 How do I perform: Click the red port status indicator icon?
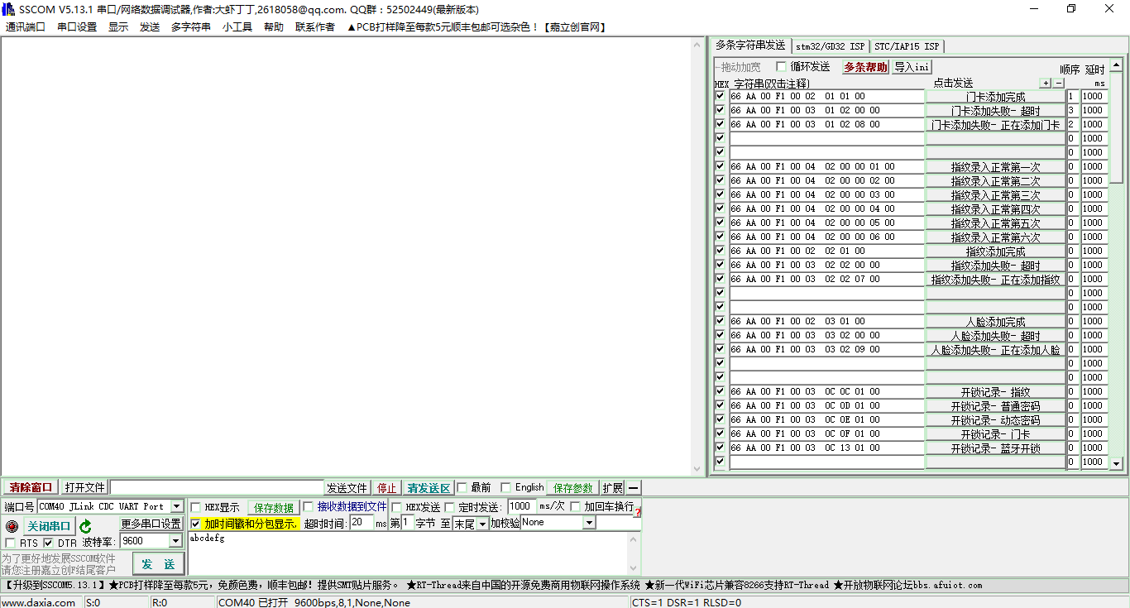pos(12,524)
